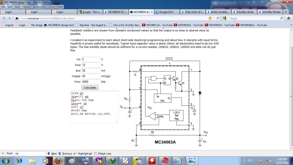Image resolution: width=293 pixels, height=165 pixels.
Task: Open the View menu
Action: tap(17, 7)
